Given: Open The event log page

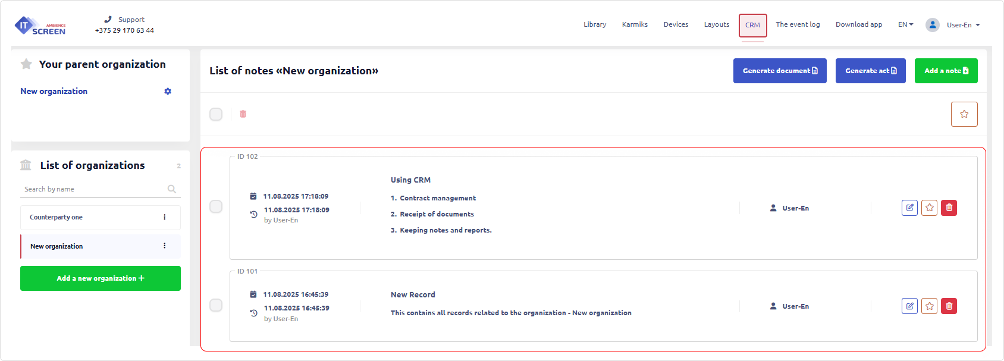Looking at the screenshot, I should pyautogui.click(x=798, y=24).
